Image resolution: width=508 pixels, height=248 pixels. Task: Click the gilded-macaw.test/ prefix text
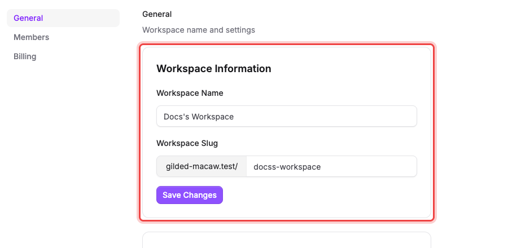click(x=202, y=166)
